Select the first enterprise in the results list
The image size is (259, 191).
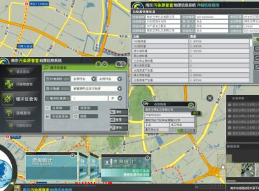pyautogui.click(x=243, y=105)
